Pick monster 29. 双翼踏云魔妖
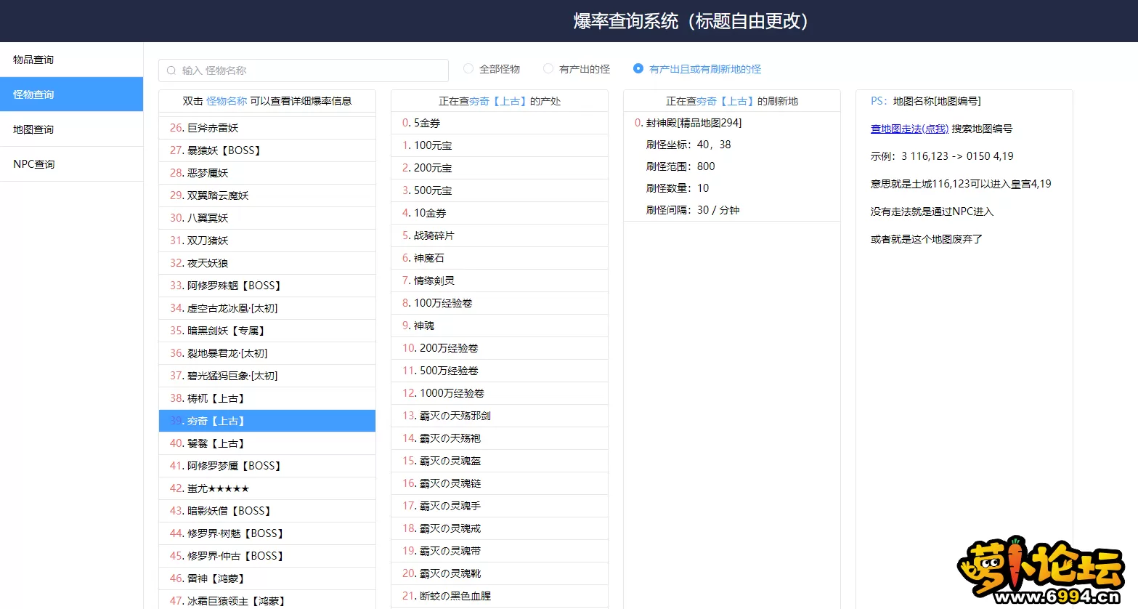Screen dimensions: 1138x609 click(x=267, y=195)
